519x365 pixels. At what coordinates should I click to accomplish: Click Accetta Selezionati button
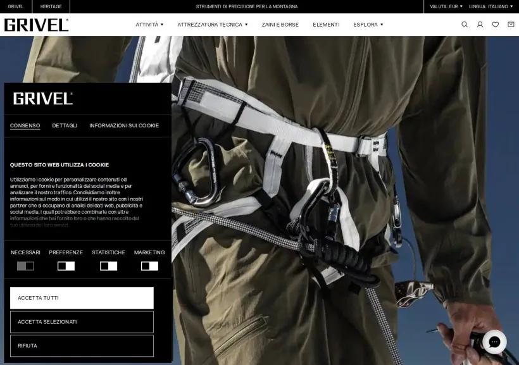[x=82, y=321]
